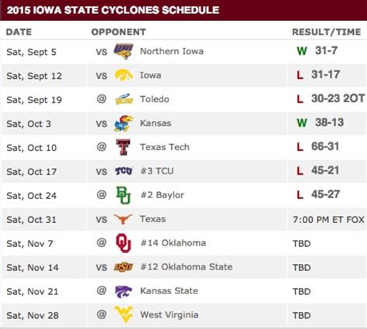Click the TCU purple logo
The height and width of the screenshot is (329, 367).
coord(124,171)
